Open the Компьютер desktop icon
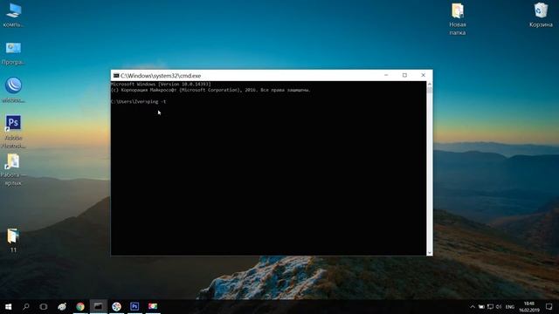 point(13,15)
